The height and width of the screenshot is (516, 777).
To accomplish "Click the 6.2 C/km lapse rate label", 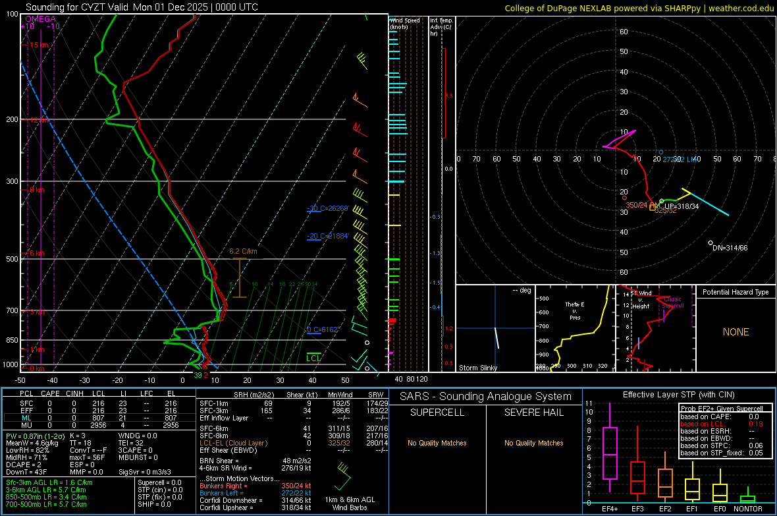I will pos(243,251).
